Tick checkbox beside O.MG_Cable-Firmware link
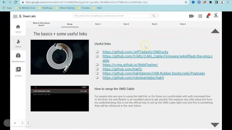 [97, 56]
